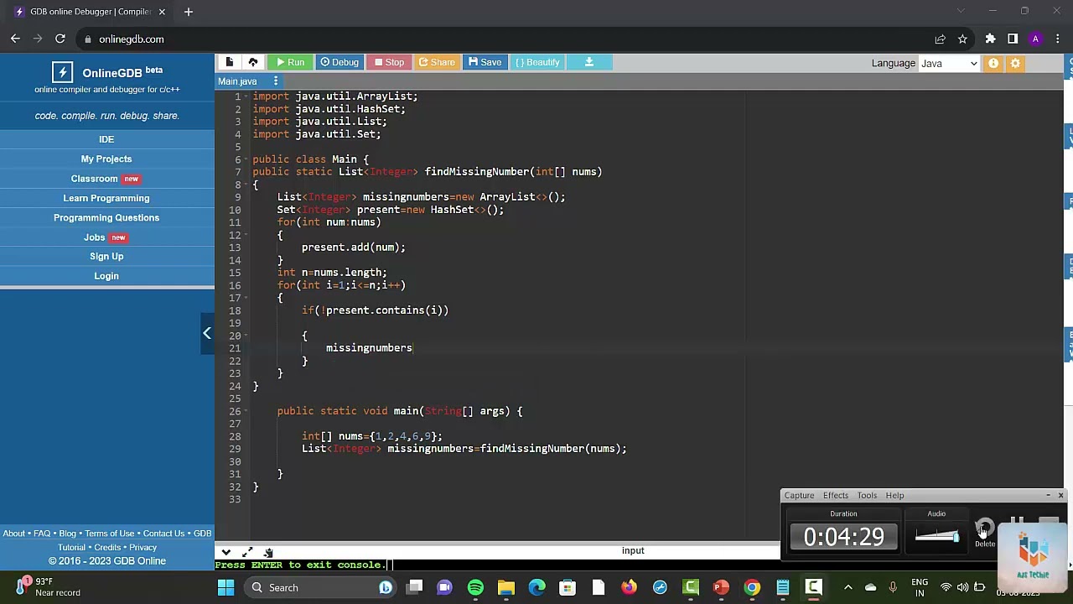Open the Tutorial footer link
1073x604 pixels.
pos(72,548)
